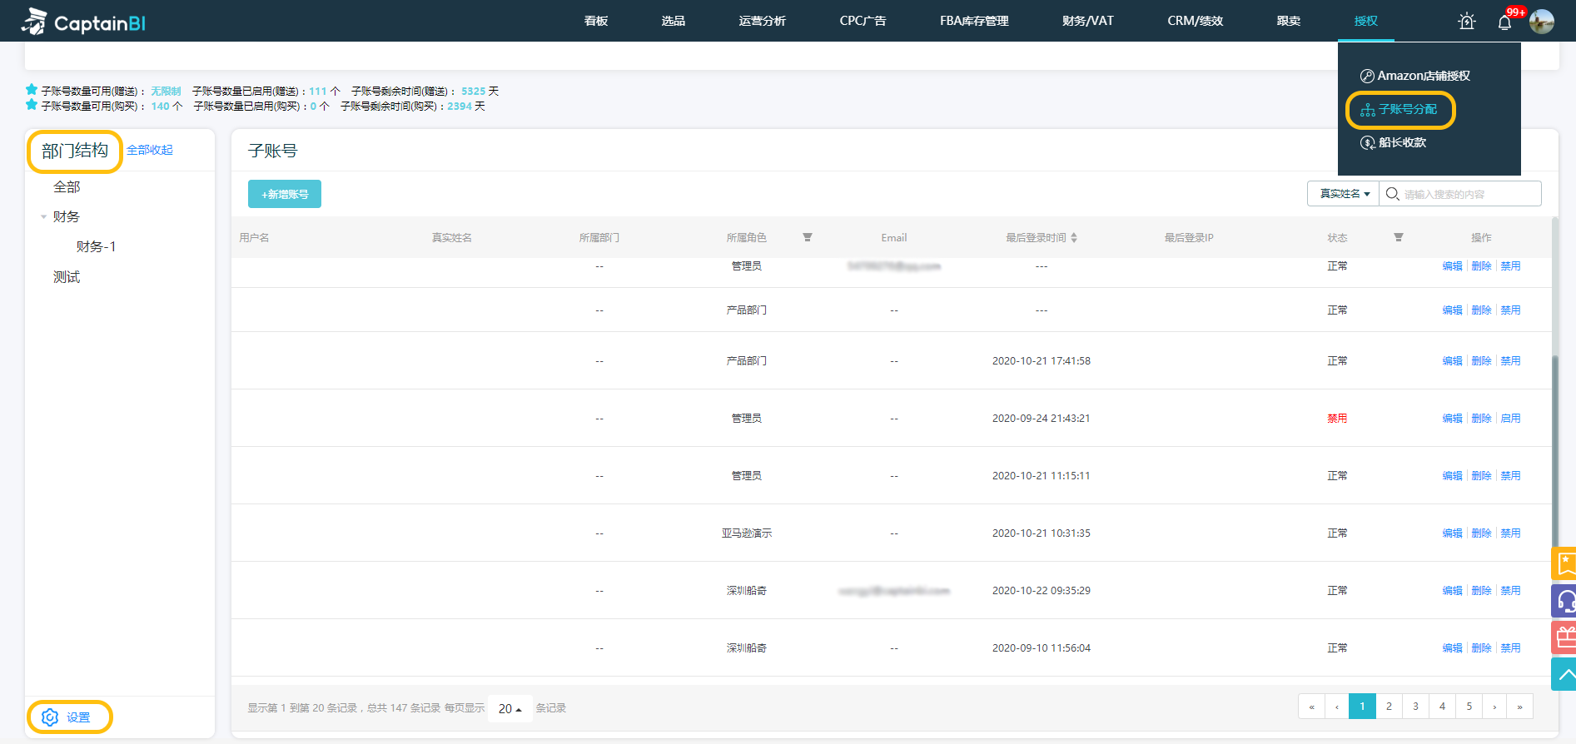Open the notifications bell icon
This screenshot has width=1576, height=744.
(1504, 22)
